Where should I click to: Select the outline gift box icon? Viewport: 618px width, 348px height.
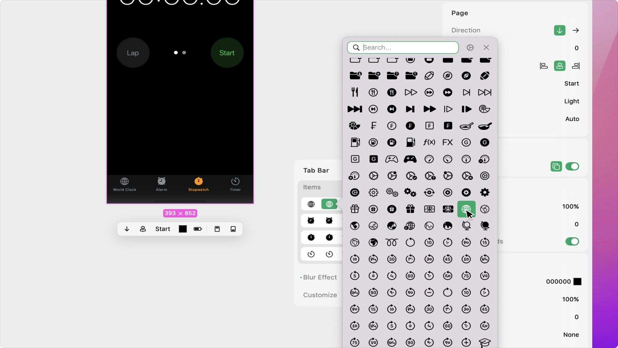355,209
